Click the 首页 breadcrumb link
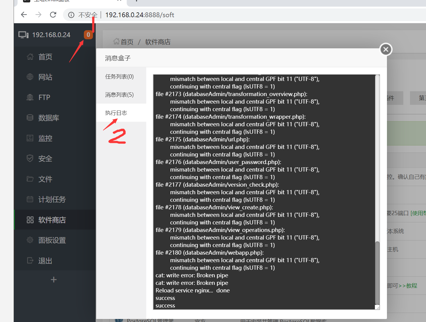 click(127, 42)
